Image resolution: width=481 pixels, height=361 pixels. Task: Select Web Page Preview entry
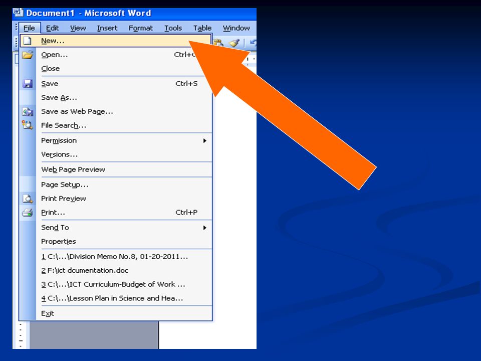(116, 169)
